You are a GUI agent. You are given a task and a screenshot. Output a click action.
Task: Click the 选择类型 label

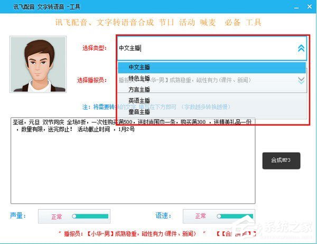(95, 48)
